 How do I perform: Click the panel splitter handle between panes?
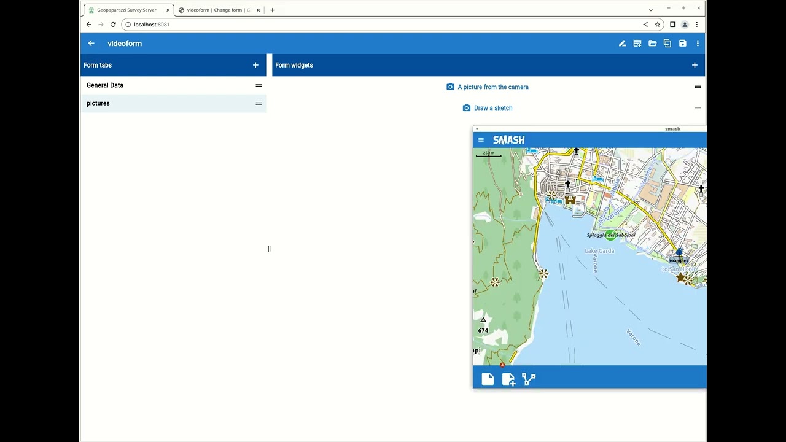269,249
